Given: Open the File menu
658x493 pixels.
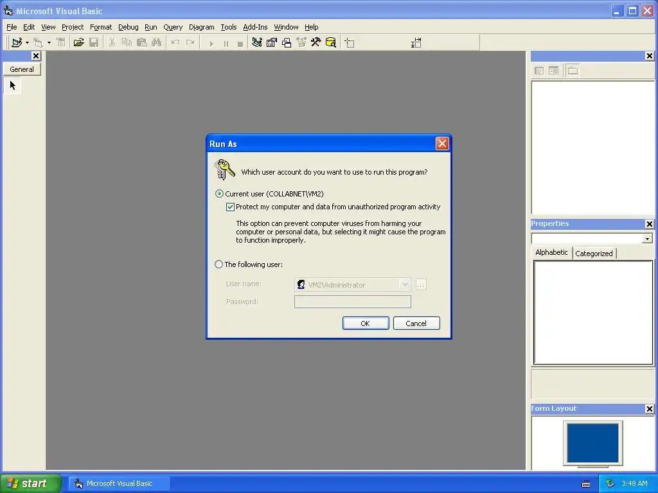Looking at the screenshot, I should tap(12, 27).
